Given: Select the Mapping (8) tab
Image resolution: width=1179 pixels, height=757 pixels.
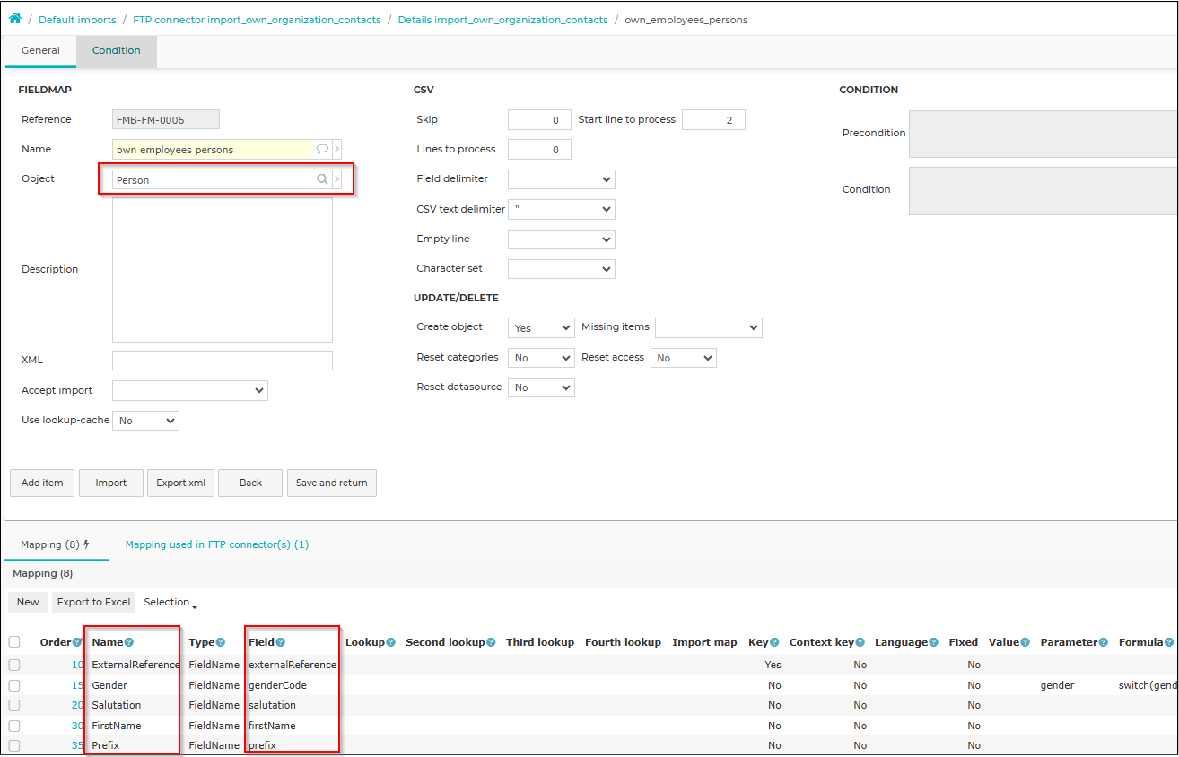Looking at the screenshot, I should click(x=56, y=544).
